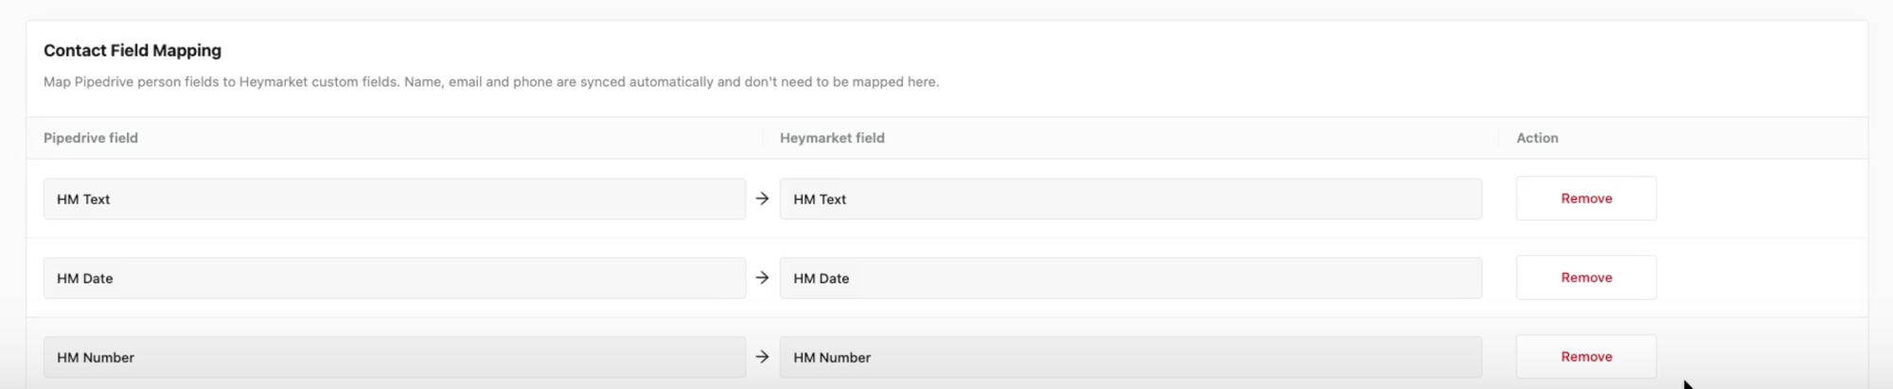The image size is (1893, 389).
Task: Click the arrow icon in HM Text row
Action: (762, 198)
